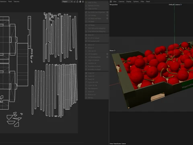Click the Unstitch UV command icon
Image resolution: width=193 pixels, height=145 pixels.
click(86, 63)
